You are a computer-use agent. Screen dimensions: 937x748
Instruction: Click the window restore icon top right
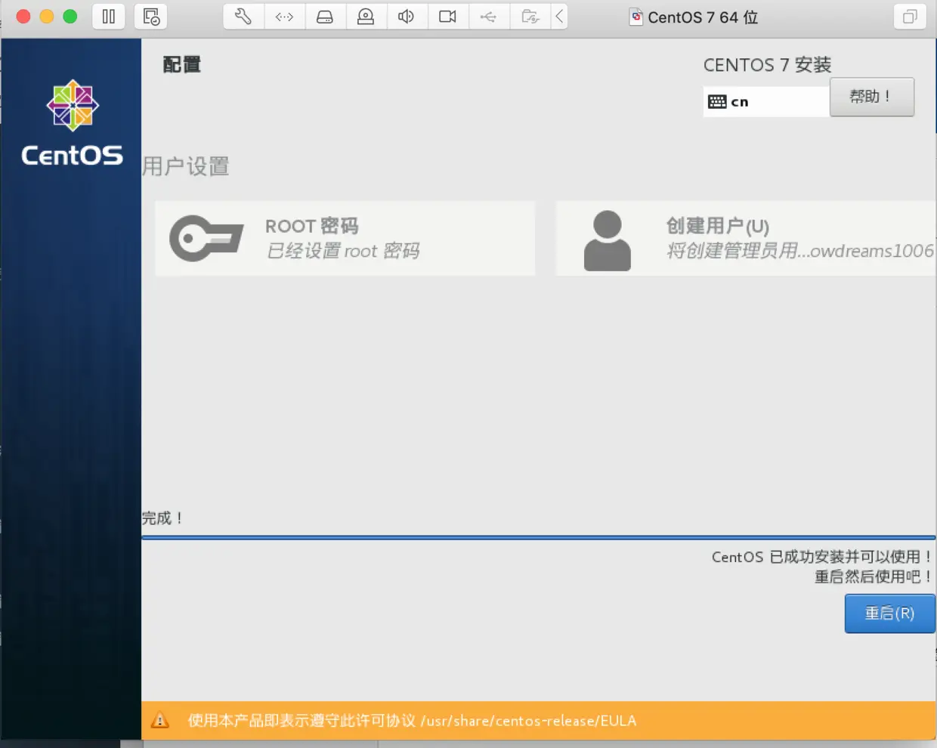[909, 16]
